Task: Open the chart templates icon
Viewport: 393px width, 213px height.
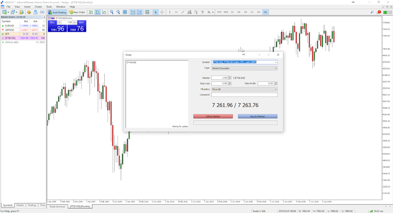Action: click(x=147, y=12)
